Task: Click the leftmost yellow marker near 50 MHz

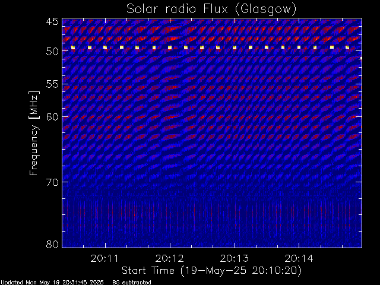Action: [73, 47]
